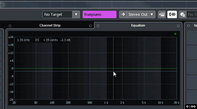Image resolution: width=197 pixels, height=109 pixels.
Task: Click the Equalizer preset diamond icon
Action: 178,26
